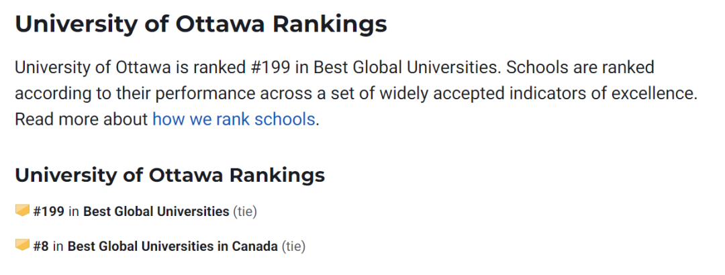Click the smaller 'University of Ottawa Rankings' subheading
Image resolution: width=725 pixels, height=275 pixels.
(x=170, y=175)
